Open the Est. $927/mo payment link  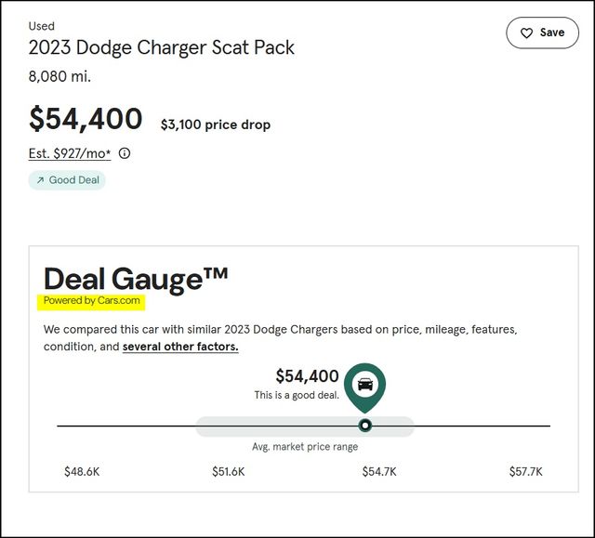point(70,153)
